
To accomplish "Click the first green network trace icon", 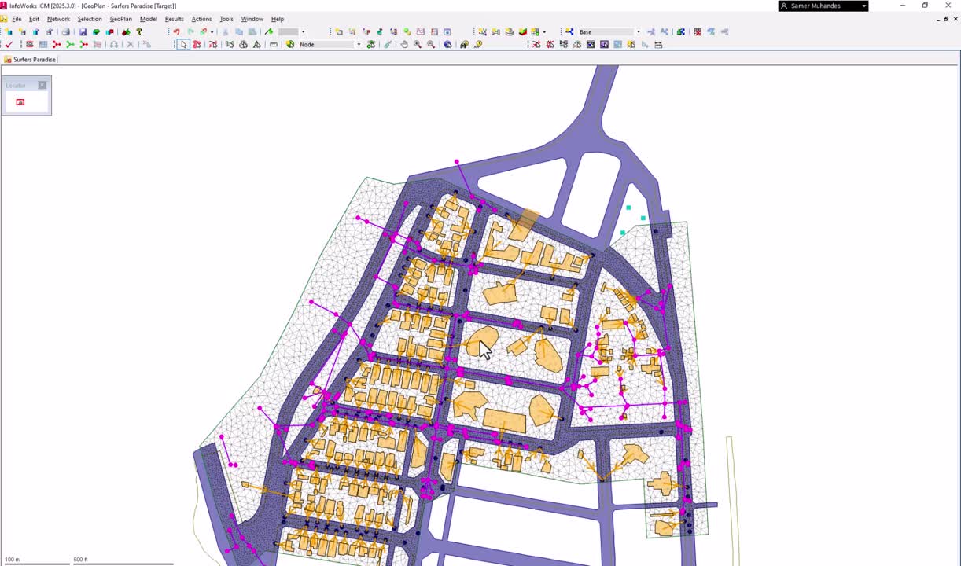I will 70,44.
